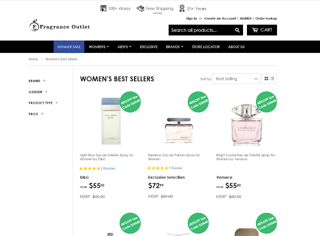Viewport: 320px width, 236px height.
Task: Click the search magnifier icon
Action: coord(237,30)
